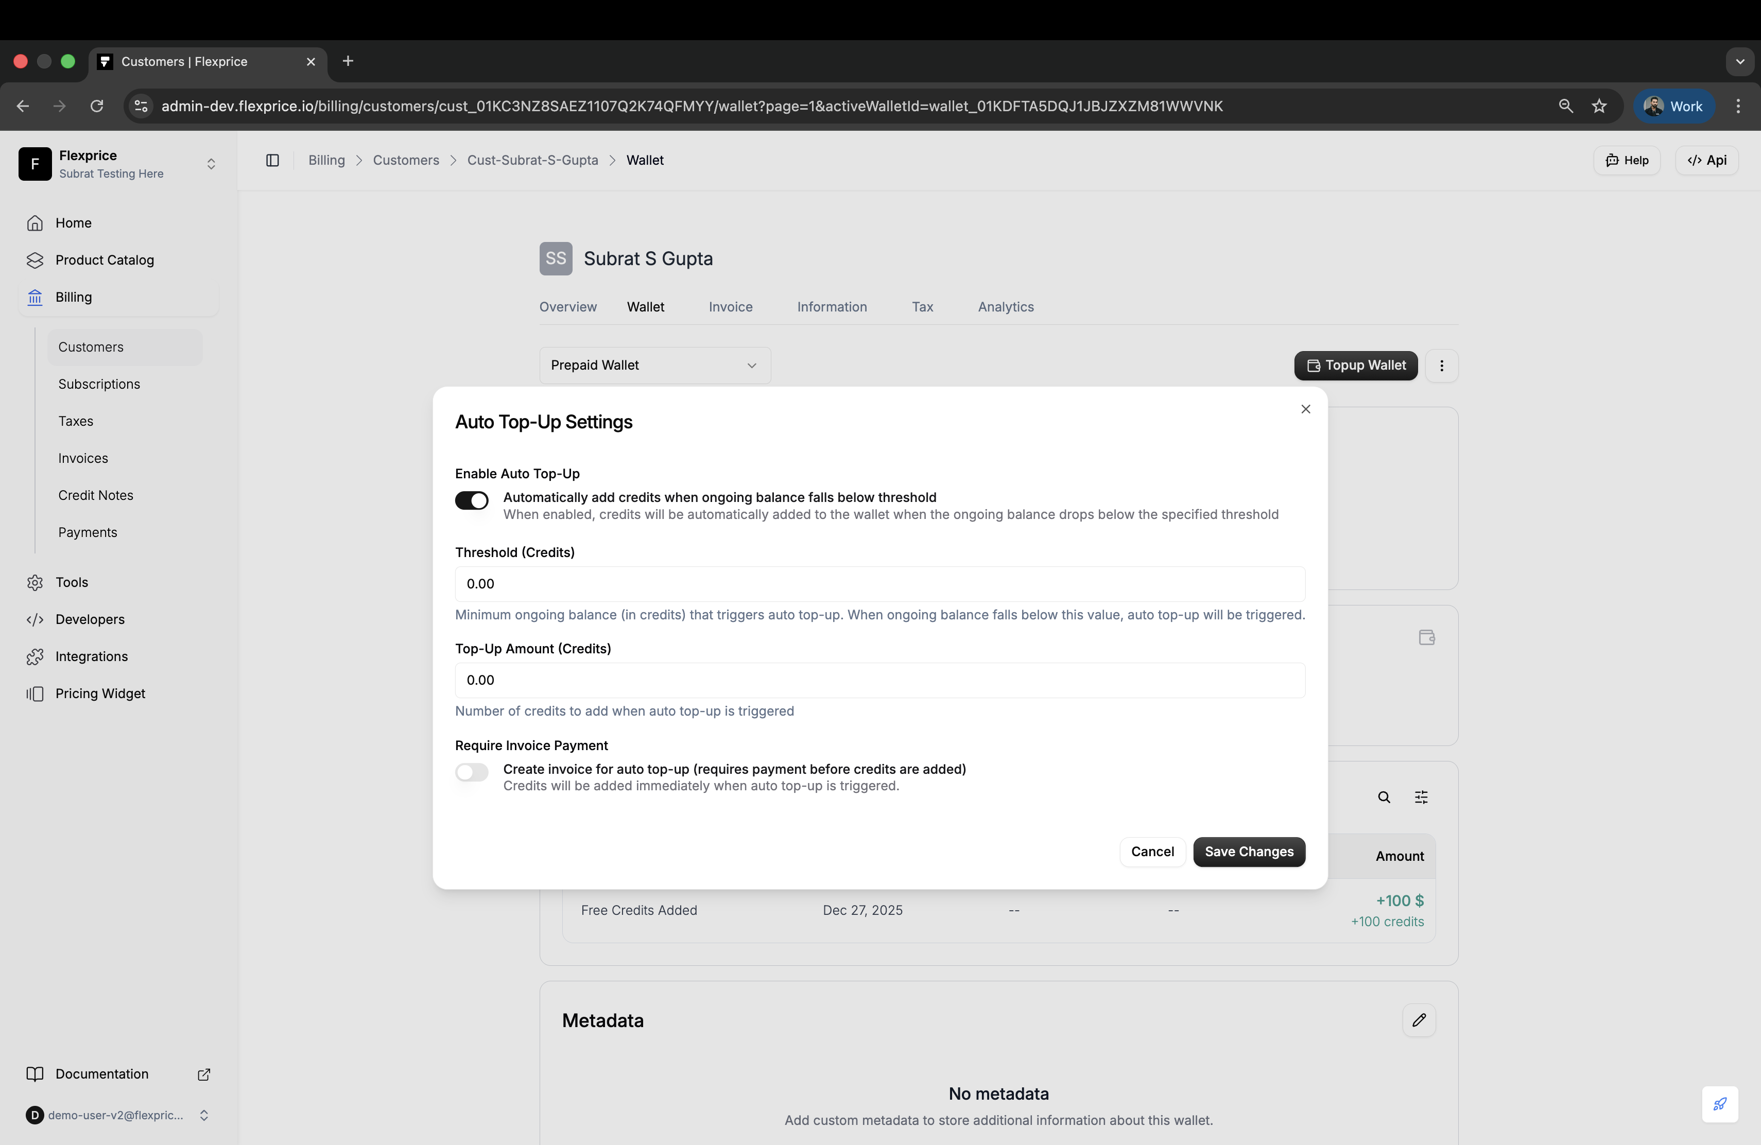Image resolution: width=1761 pixels, height=1145 pixels.
Task: Open the Integrations section
Action: [92, 656]
